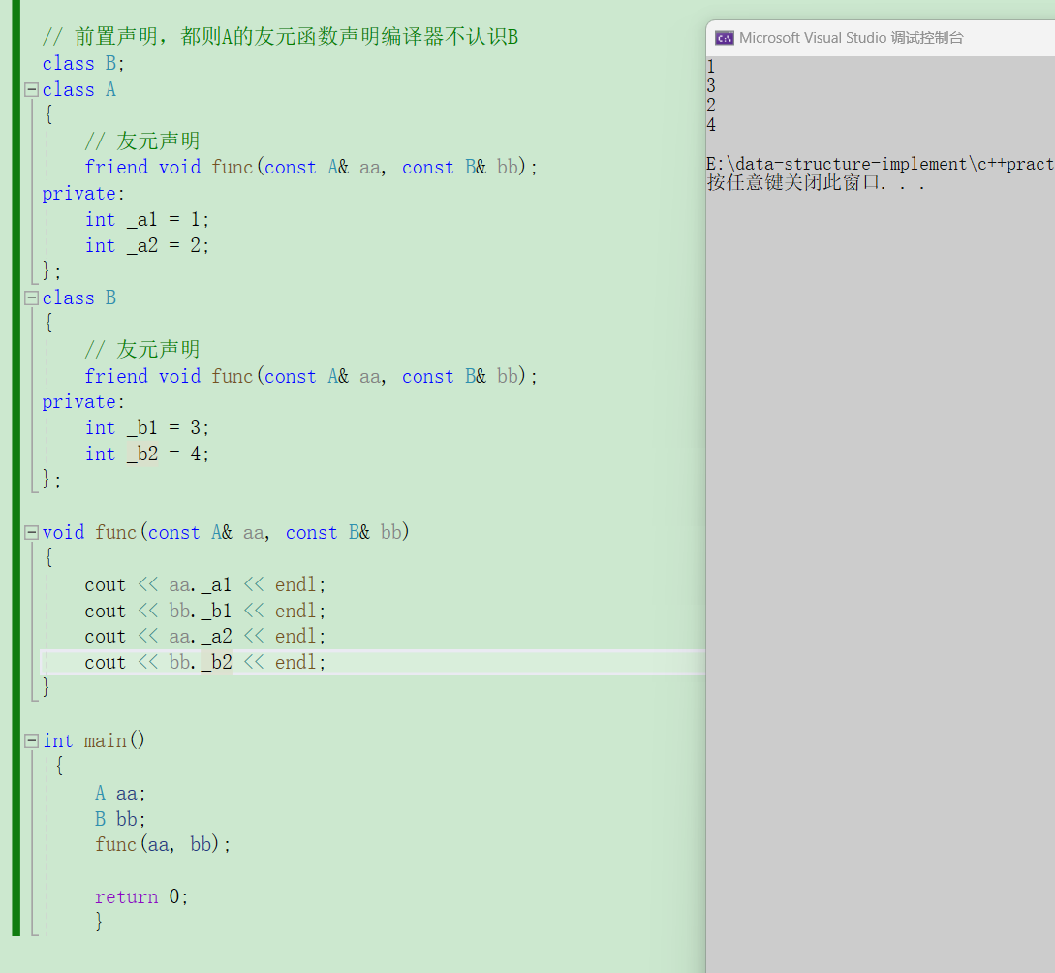Collapse the void func function body

point(31,533)
